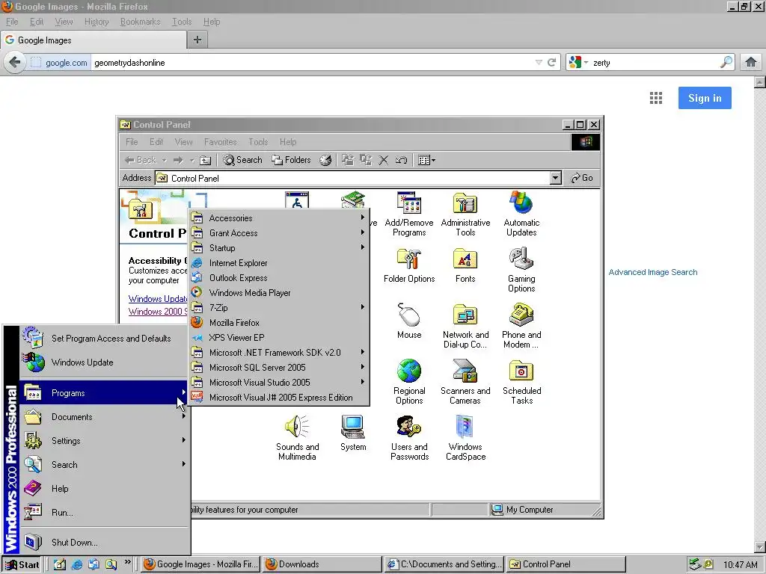The height and width of the screenshot is (574, 766).
Task: Open Phone and Modem options icon
Action: pos(521,326)
